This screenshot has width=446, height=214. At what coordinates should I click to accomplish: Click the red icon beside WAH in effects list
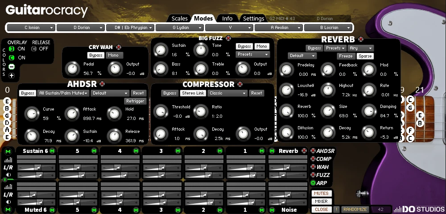[x=313, y=167]
